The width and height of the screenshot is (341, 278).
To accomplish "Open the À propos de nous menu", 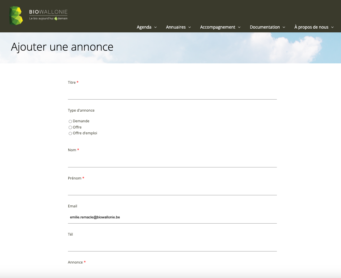I will [311, 27].
